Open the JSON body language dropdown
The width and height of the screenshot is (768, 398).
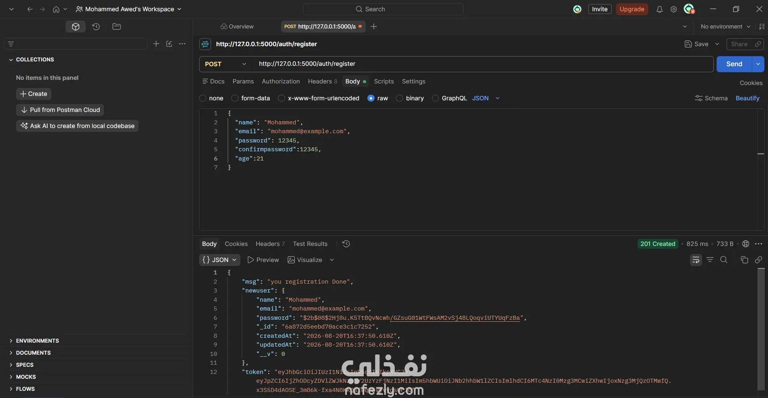(x=486, y=98)
